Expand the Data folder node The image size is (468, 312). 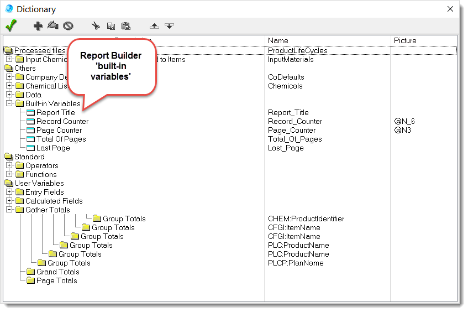point(9,95)
